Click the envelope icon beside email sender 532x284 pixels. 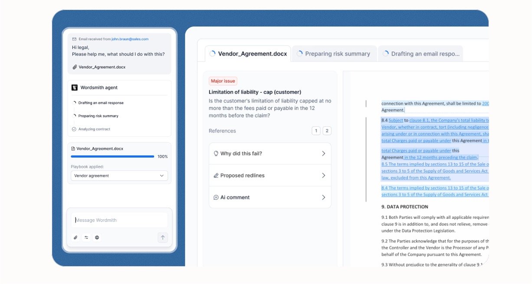(74, 39)
